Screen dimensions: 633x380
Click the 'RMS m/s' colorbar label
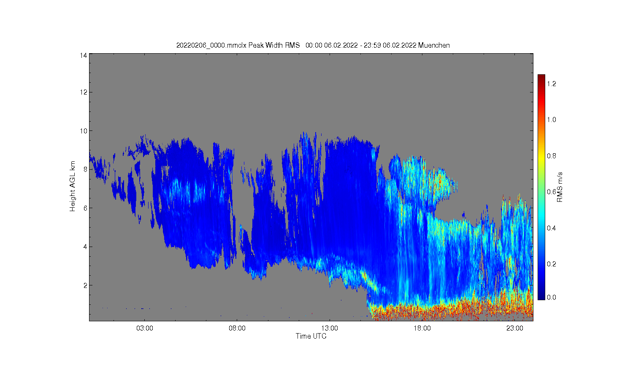click(x=560, y=187)
